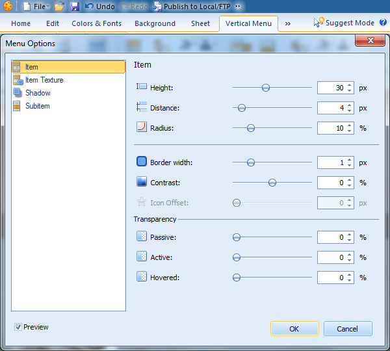Increase Contrast with the up spinner arrow
390x351 pixels.
350,180
